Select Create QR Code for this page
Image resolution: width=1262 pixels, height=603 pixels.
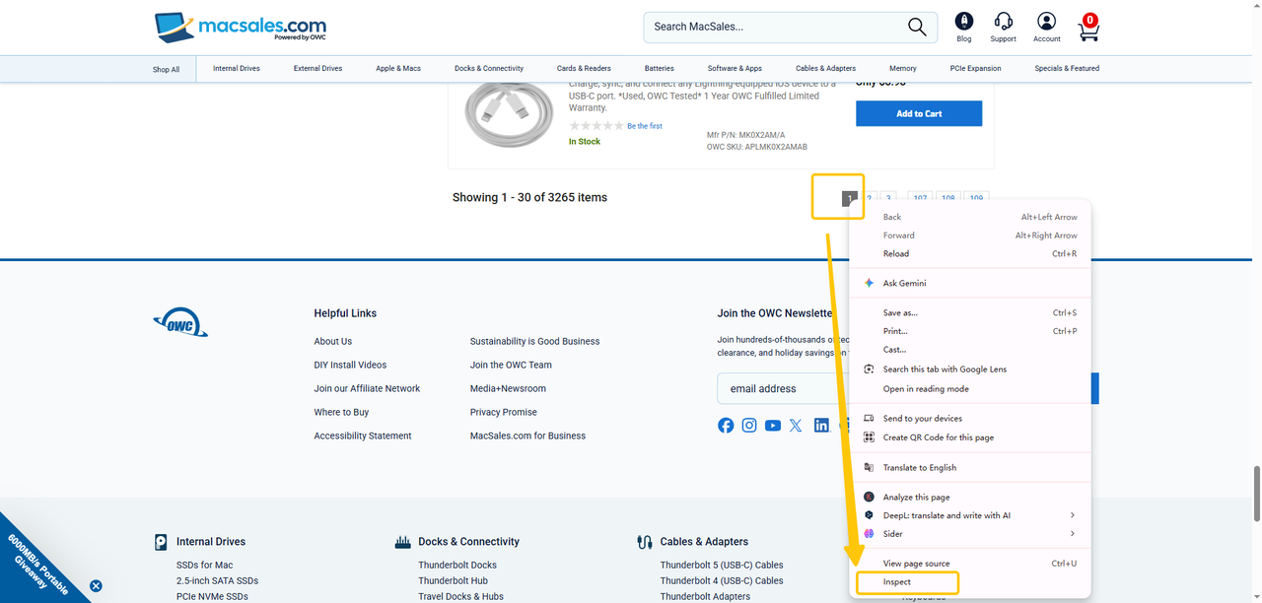[x=970, y=437]
